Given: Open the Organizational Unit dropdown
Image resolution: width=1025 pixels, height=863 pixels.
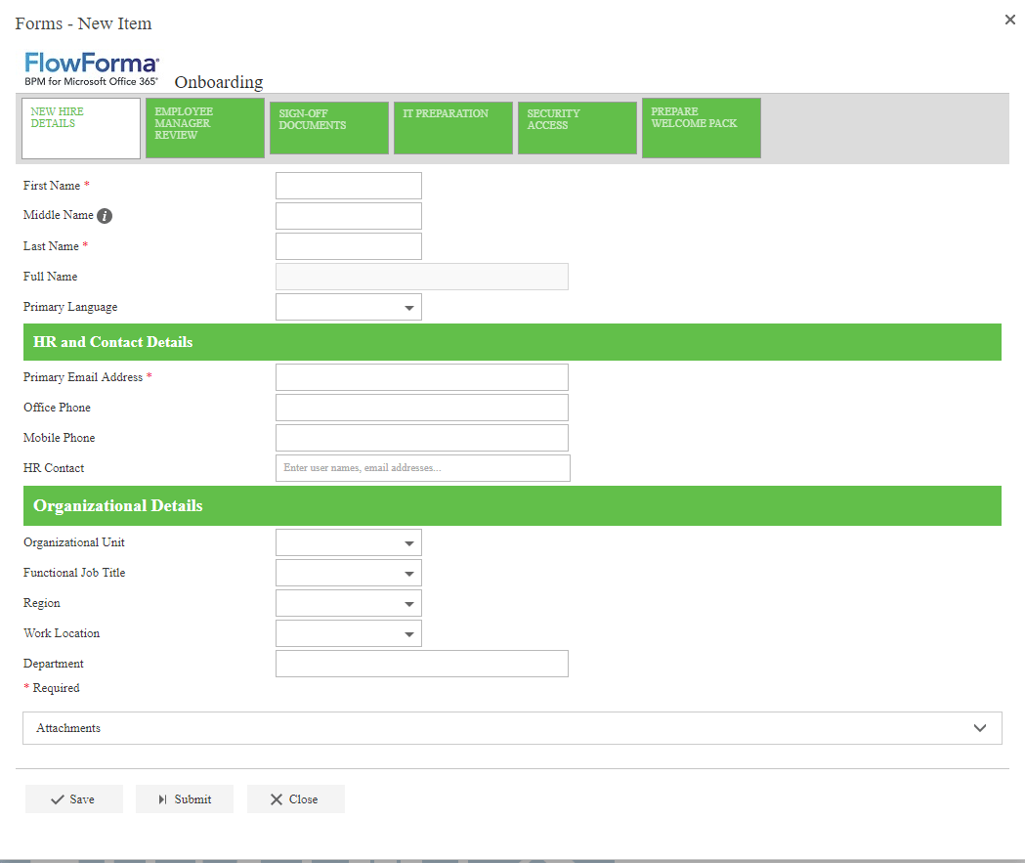Looking at the screenshot, I should pos(349,542).
